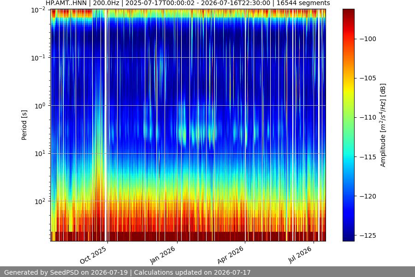Click the dark blue bottom of colorbar
The width and height of the screenshot is (415, 277).
[348, 237]
